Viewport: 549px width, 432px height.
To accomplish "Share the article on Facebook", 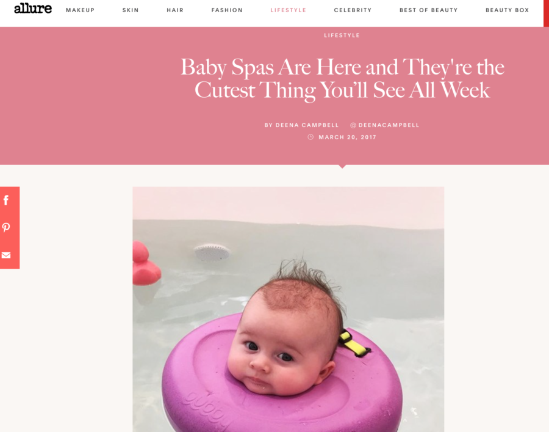I will 6,200.
